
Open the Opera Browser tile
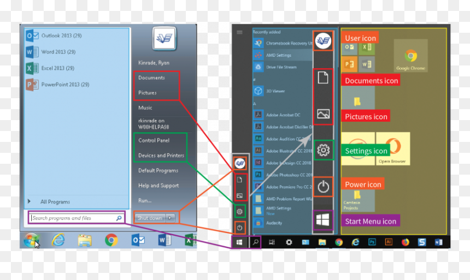(x=392, y=149)
